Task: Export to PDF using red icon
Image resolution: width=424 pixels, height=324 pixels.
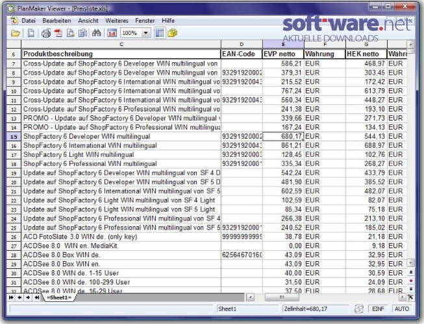Action: coord(58,33)
